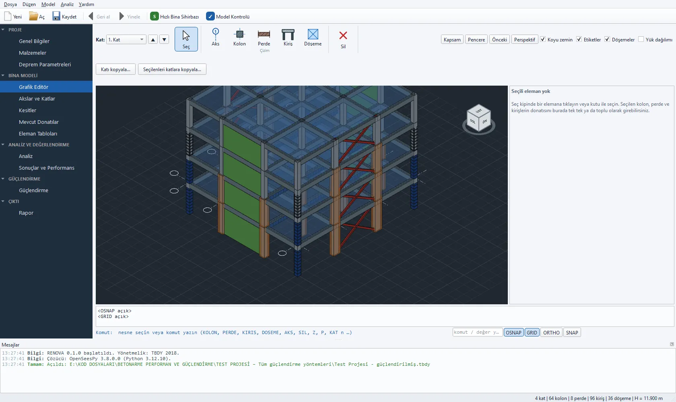This screenshot has height=402, width=676.
Task: Toggle OSNAP mode off
Action: pyautogui.click(x=513, y=332)
